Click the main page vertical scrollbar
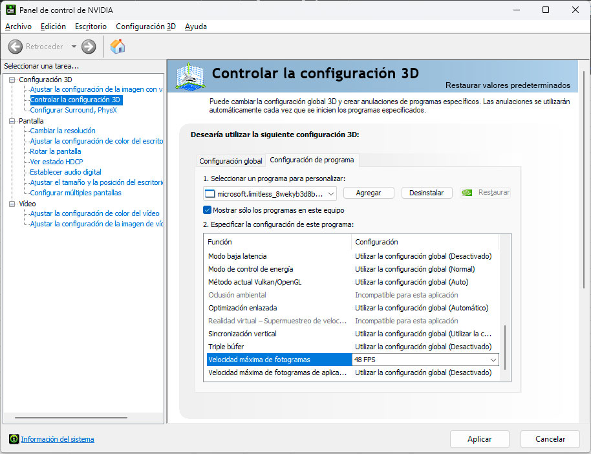Screen dimensions: 591x454 (585, 180)
